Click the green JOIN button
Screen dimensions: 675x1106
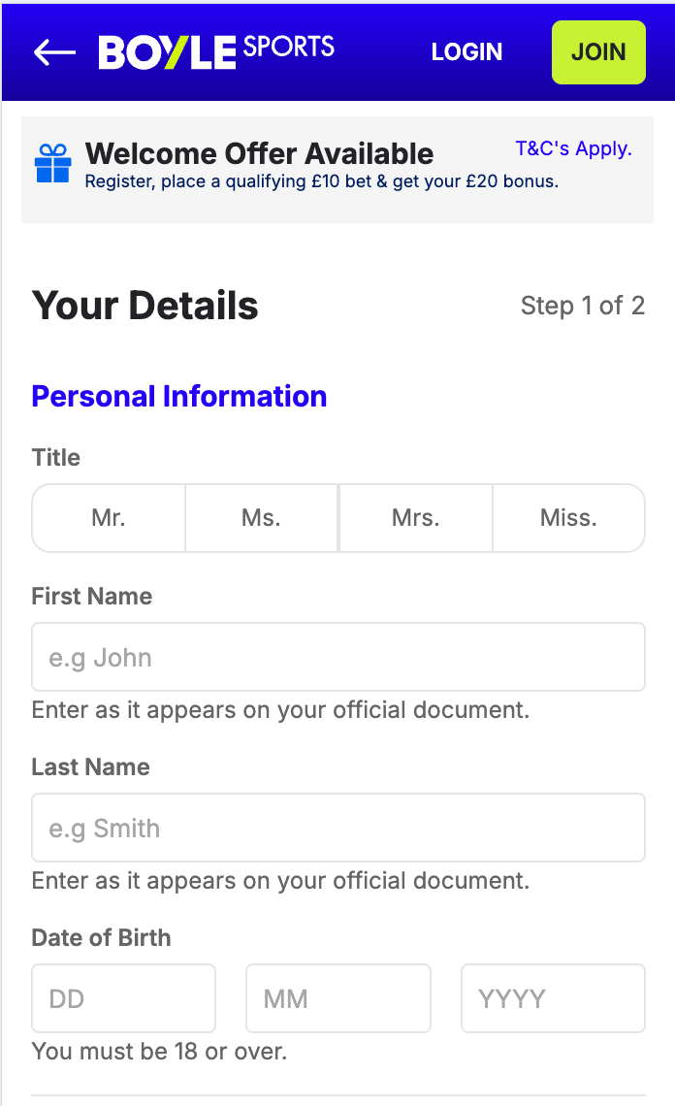pyautogui.click(x=598, y=52)
